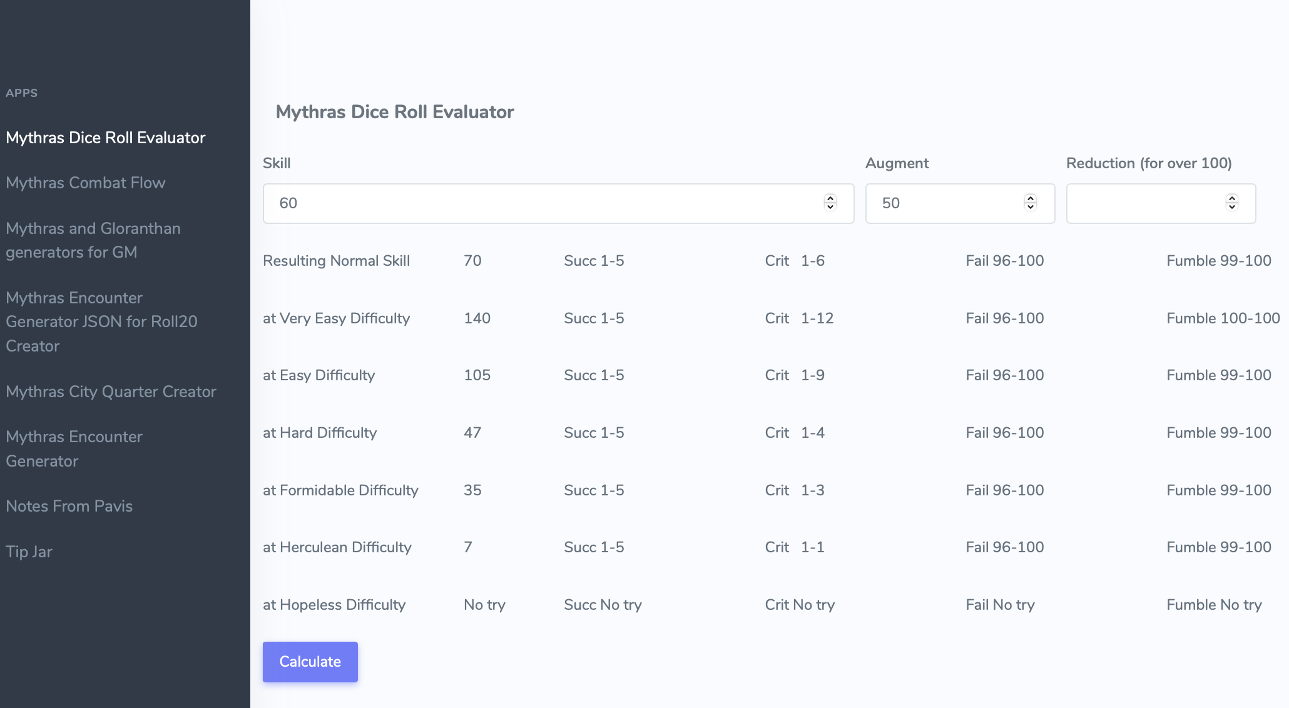Visit the Tip Jar page
The image size is (1289, 708).
(29, 552)
